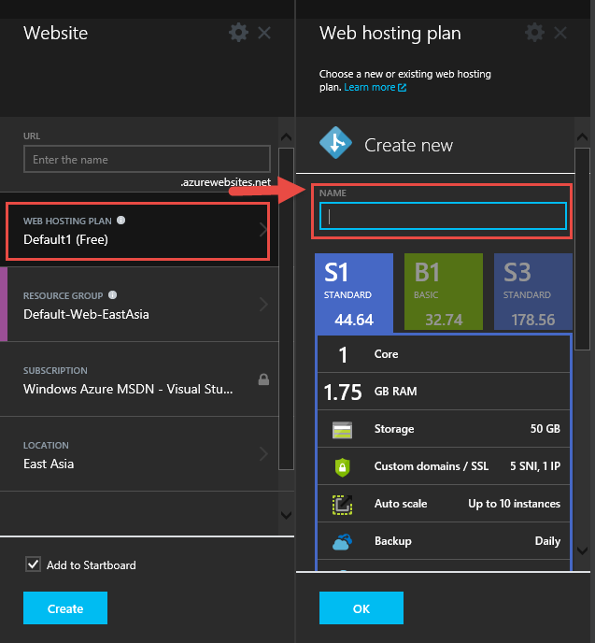The width and height of the screenshot is (595, 643).
Task: Click the OK button
Action: pos(361,607)
